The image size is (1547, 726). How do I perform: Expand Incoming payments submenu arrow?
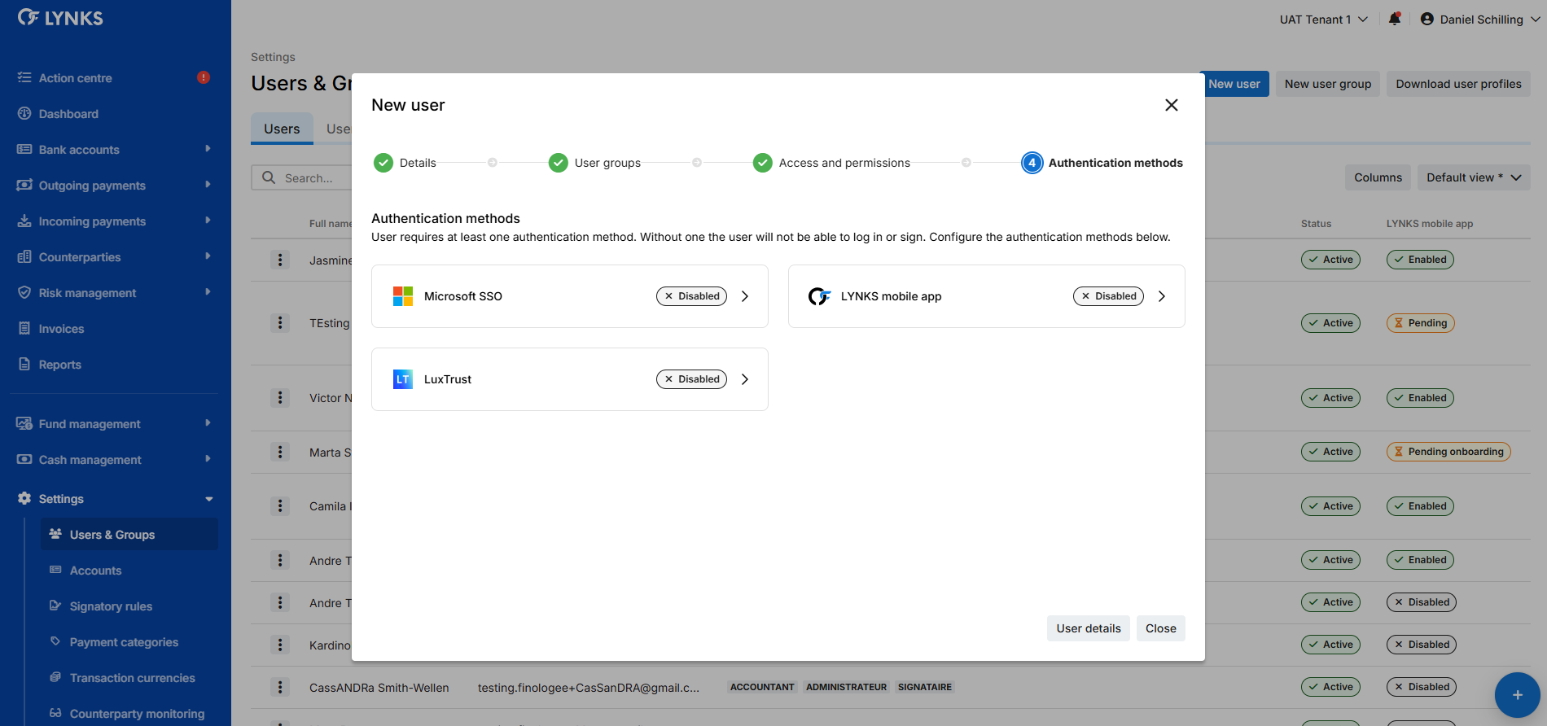tap(208, 221)
